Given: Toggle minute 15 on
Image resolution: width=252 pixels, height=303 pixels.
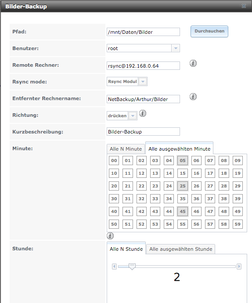Looking at the screenshot, I should [x=183, y=173].
